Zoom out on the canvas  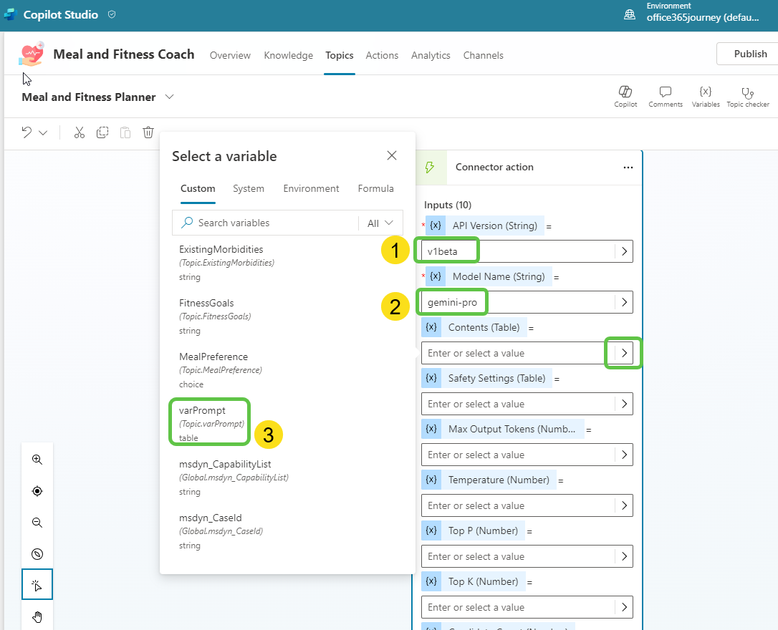pyautogui.click(x=37, y=523)
